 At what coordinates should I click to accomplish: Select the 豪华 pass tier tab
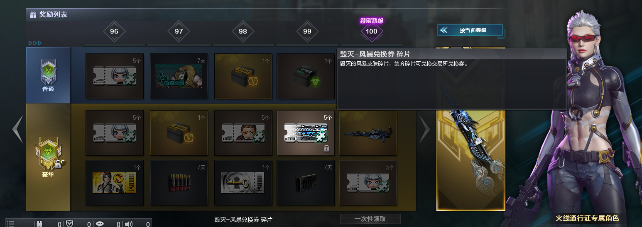point(48,157)
